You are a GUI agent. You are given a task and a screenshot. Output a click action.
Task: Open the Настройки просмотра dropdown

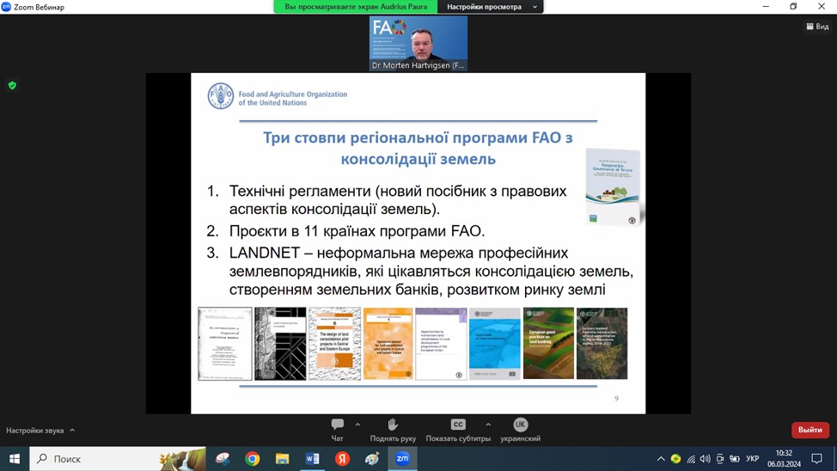pos(490,7)
